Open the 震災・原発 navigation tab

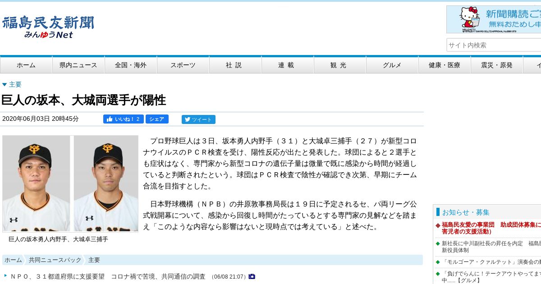coord(497,65)
